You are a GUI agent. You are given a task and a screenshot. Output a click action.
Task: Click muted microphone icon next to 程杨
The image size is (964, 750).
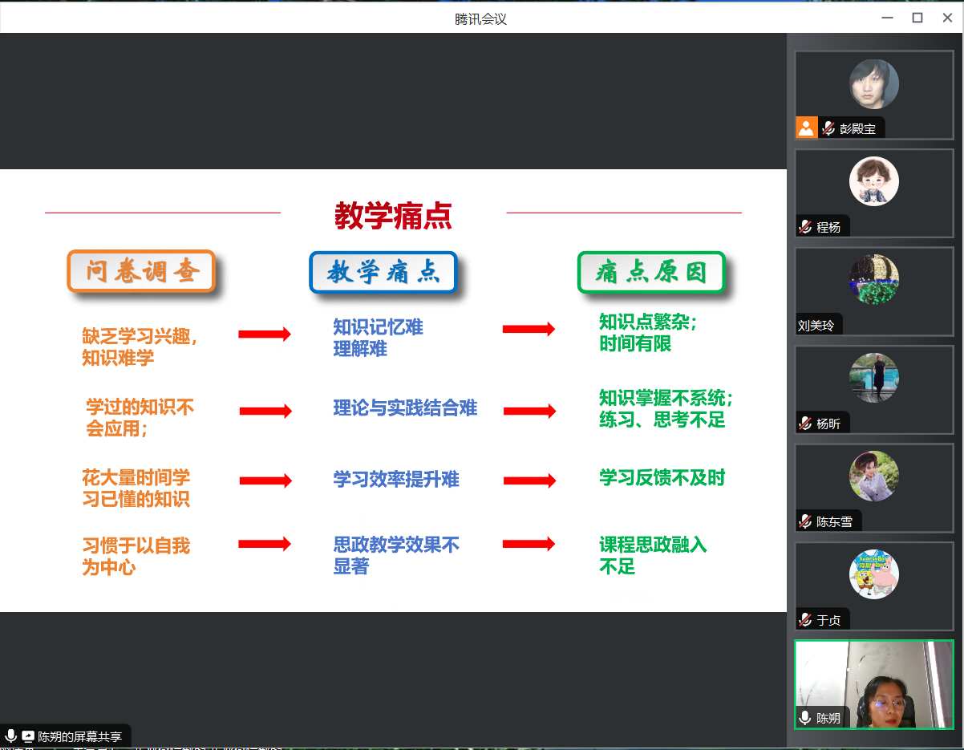[805, 227]
